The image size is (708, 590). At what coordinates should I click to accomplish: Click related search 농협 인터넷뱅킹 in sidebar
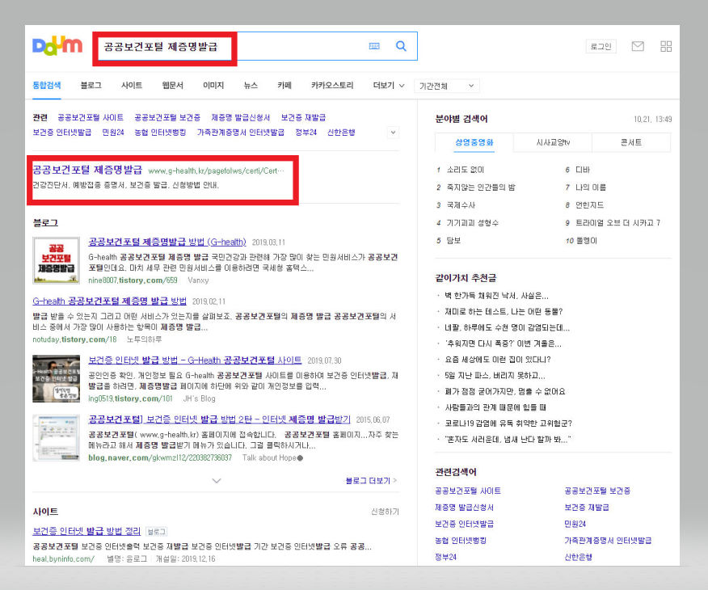[461, 541]
